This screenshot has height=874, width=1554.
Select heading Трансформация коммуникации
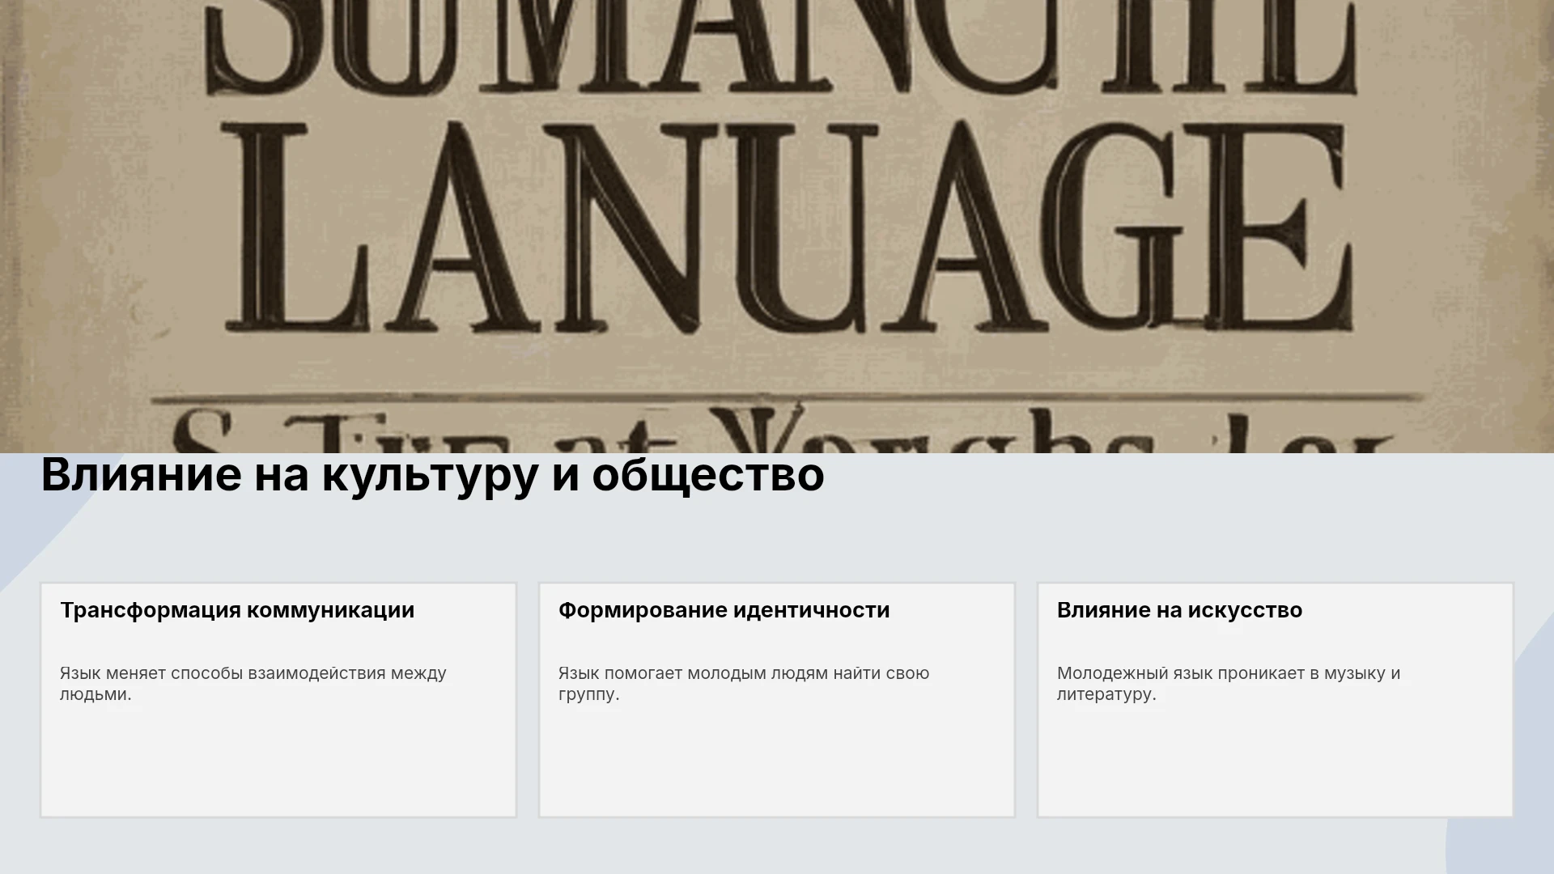[x=237, y=610]
